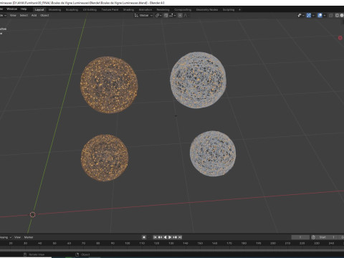Screen dimensions: 344x258
Task: Switch to the Animation workspace tab
Action: [x=145, y=10]
